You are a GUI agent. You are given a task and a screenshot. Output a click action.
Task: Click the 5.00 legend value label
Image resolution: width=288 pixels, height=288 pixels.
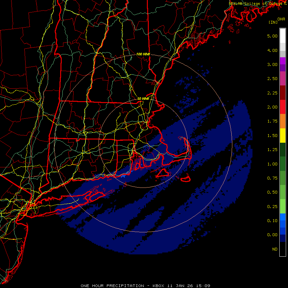click(272, 36)
